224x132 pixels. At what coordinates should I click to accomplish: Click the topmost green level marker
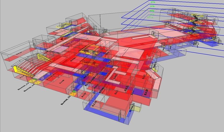click(153, 2)
